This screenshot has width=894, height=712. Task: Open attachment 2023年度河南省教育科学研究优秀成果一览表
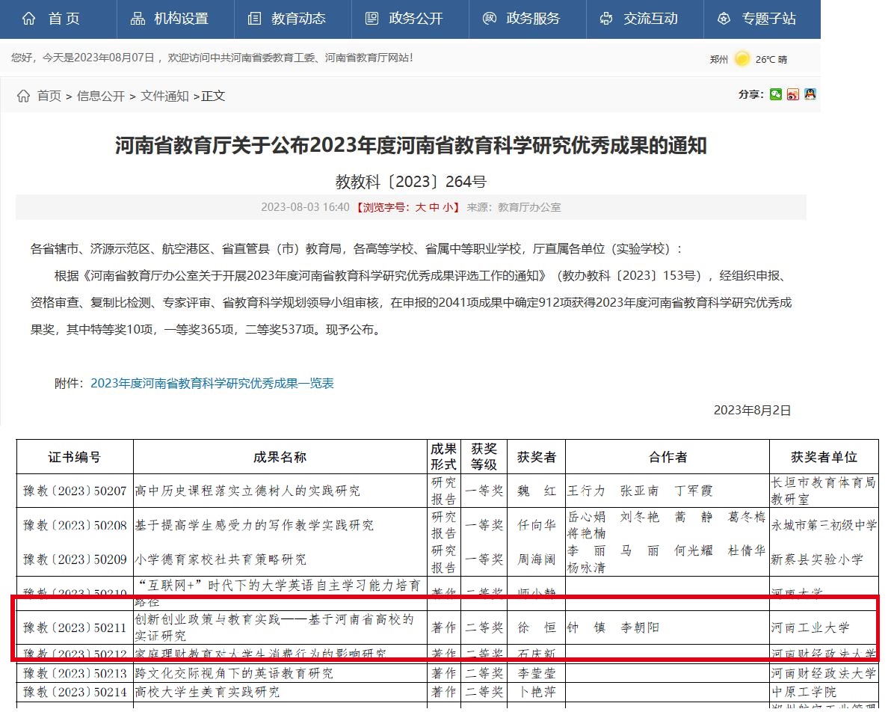tap(212, 384)
